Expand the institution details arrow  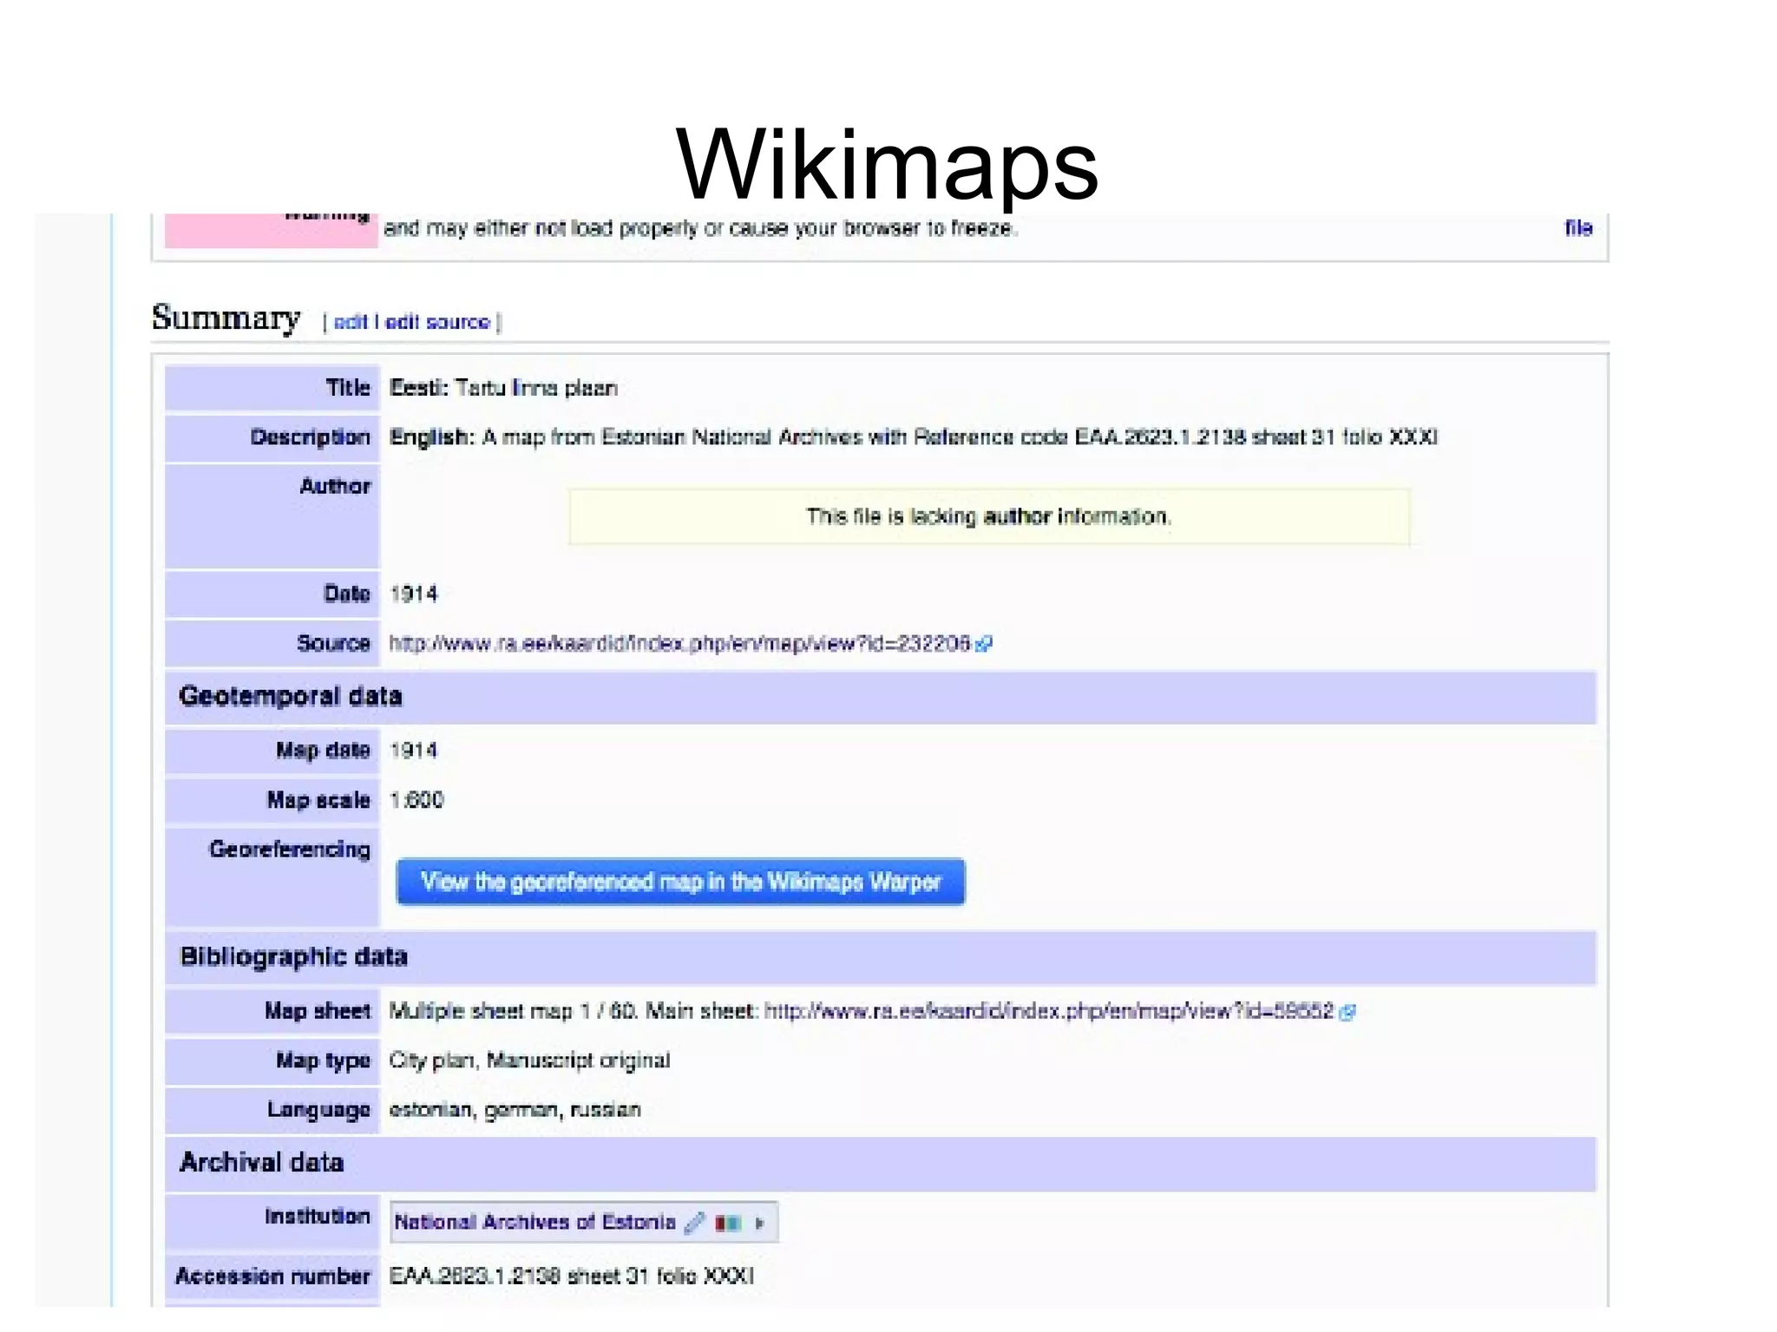[x=760, y=1223]
